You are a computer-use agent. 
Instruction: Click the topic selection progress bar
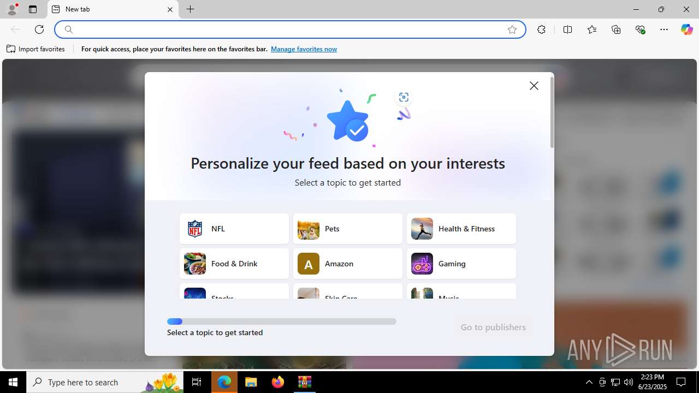pyautogui.click(x=282, y=321)
